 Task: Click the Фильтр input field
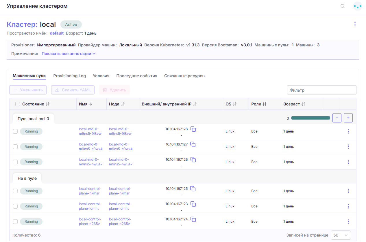click(321, 90)
